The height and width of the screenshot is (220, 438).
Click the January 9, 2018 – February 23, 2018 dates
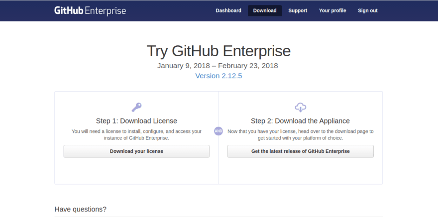[218, 66]
